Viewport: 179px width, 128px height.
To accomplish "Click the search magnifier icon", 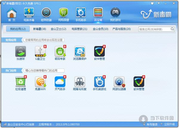I will coord(172,29).
